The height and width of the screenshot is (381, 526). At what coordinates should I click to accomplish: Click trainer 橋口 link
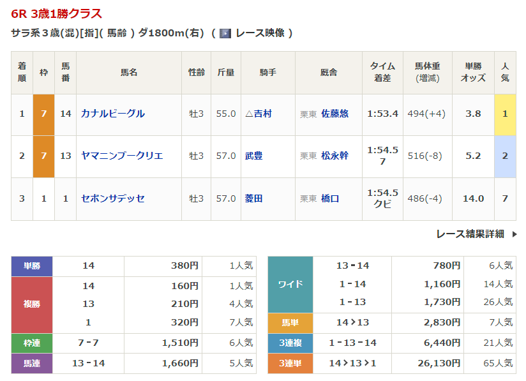[x=330, y=198]
